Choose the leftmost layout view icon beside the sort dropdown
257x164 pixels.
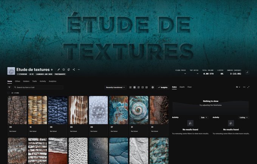(130, 87)
